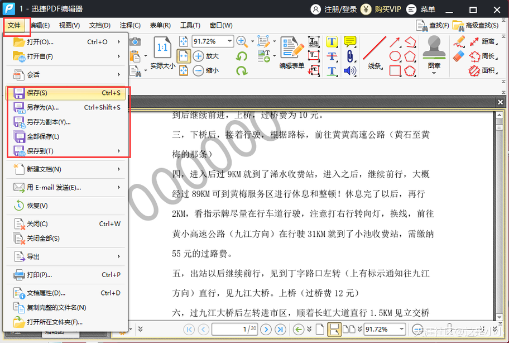Click the Edit Form (编辑表单) icon

[x=292, y=48]
